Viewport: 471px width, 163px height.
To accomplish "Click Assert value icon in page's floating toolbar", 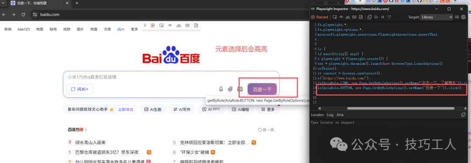I will pyautogui.click(x=188, y=26).
